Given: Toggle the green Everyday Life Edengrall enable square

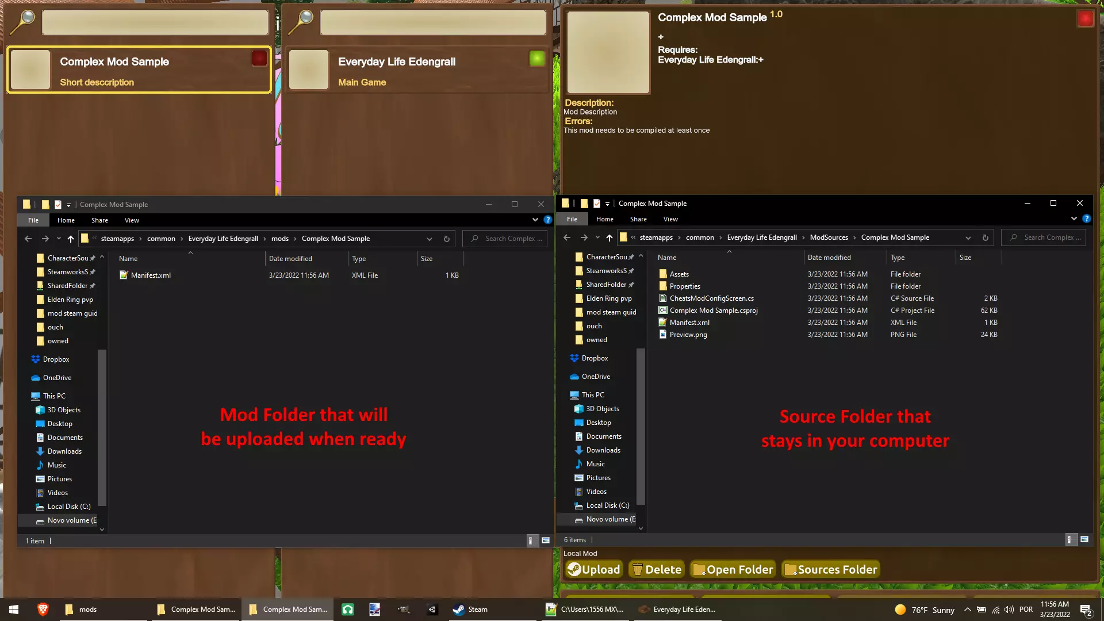Looking at the screenshot, I should click(536, 58).
